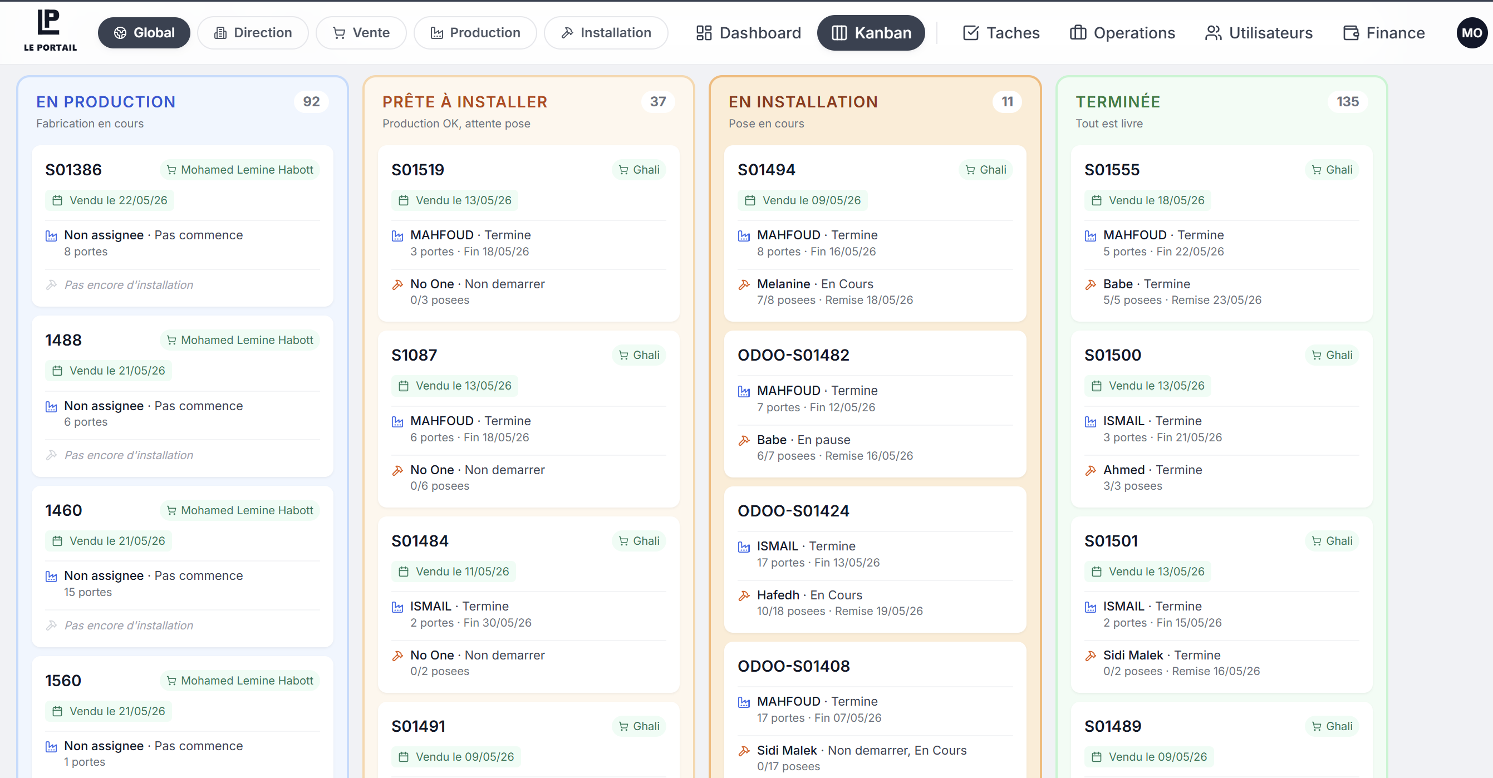This screenshot has height=778, width=1493.
Task: Click the people icon beside Utilisateurs
Action: coord(1212,33)
